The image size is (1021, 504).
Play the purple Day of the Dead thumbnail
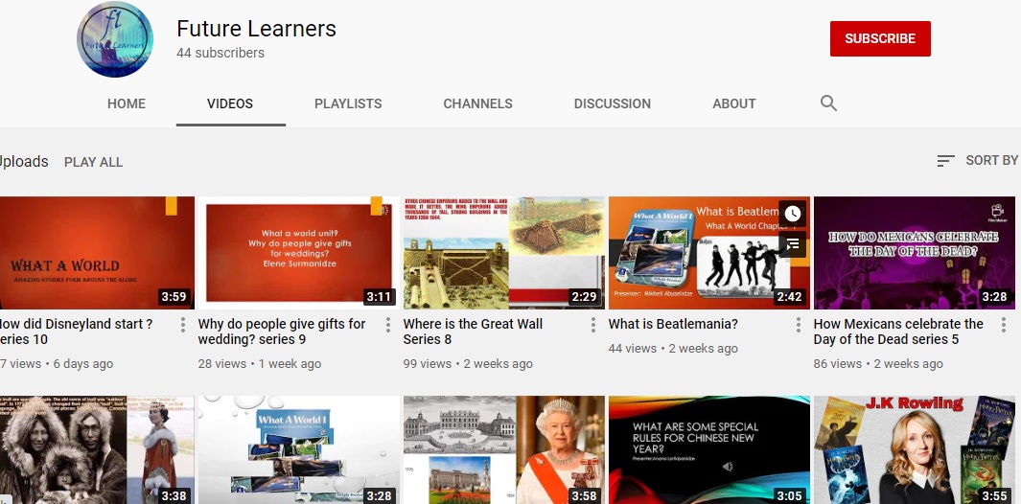click(915, 253)
